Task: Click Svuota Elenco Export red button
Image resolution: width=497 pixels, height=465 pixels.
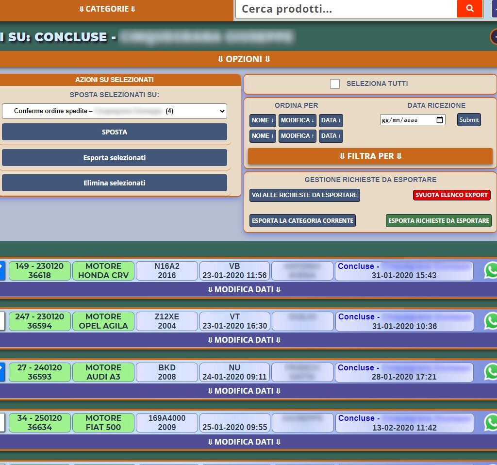Action: point(451,195)
